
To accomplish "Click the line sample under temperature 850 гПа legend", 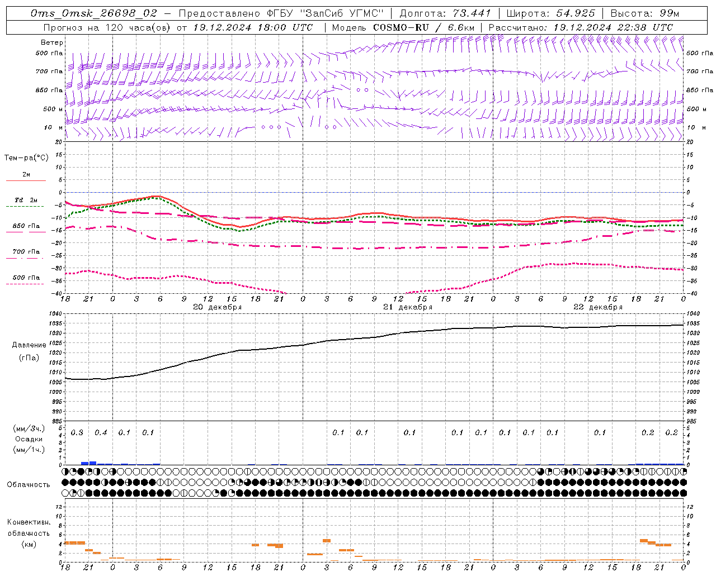I will (x=25, y=232).
